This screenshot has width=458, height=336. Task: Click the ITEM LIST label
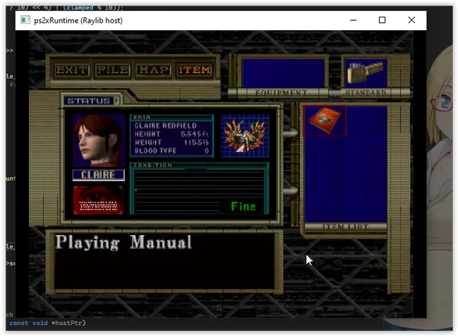coord(346,227)
